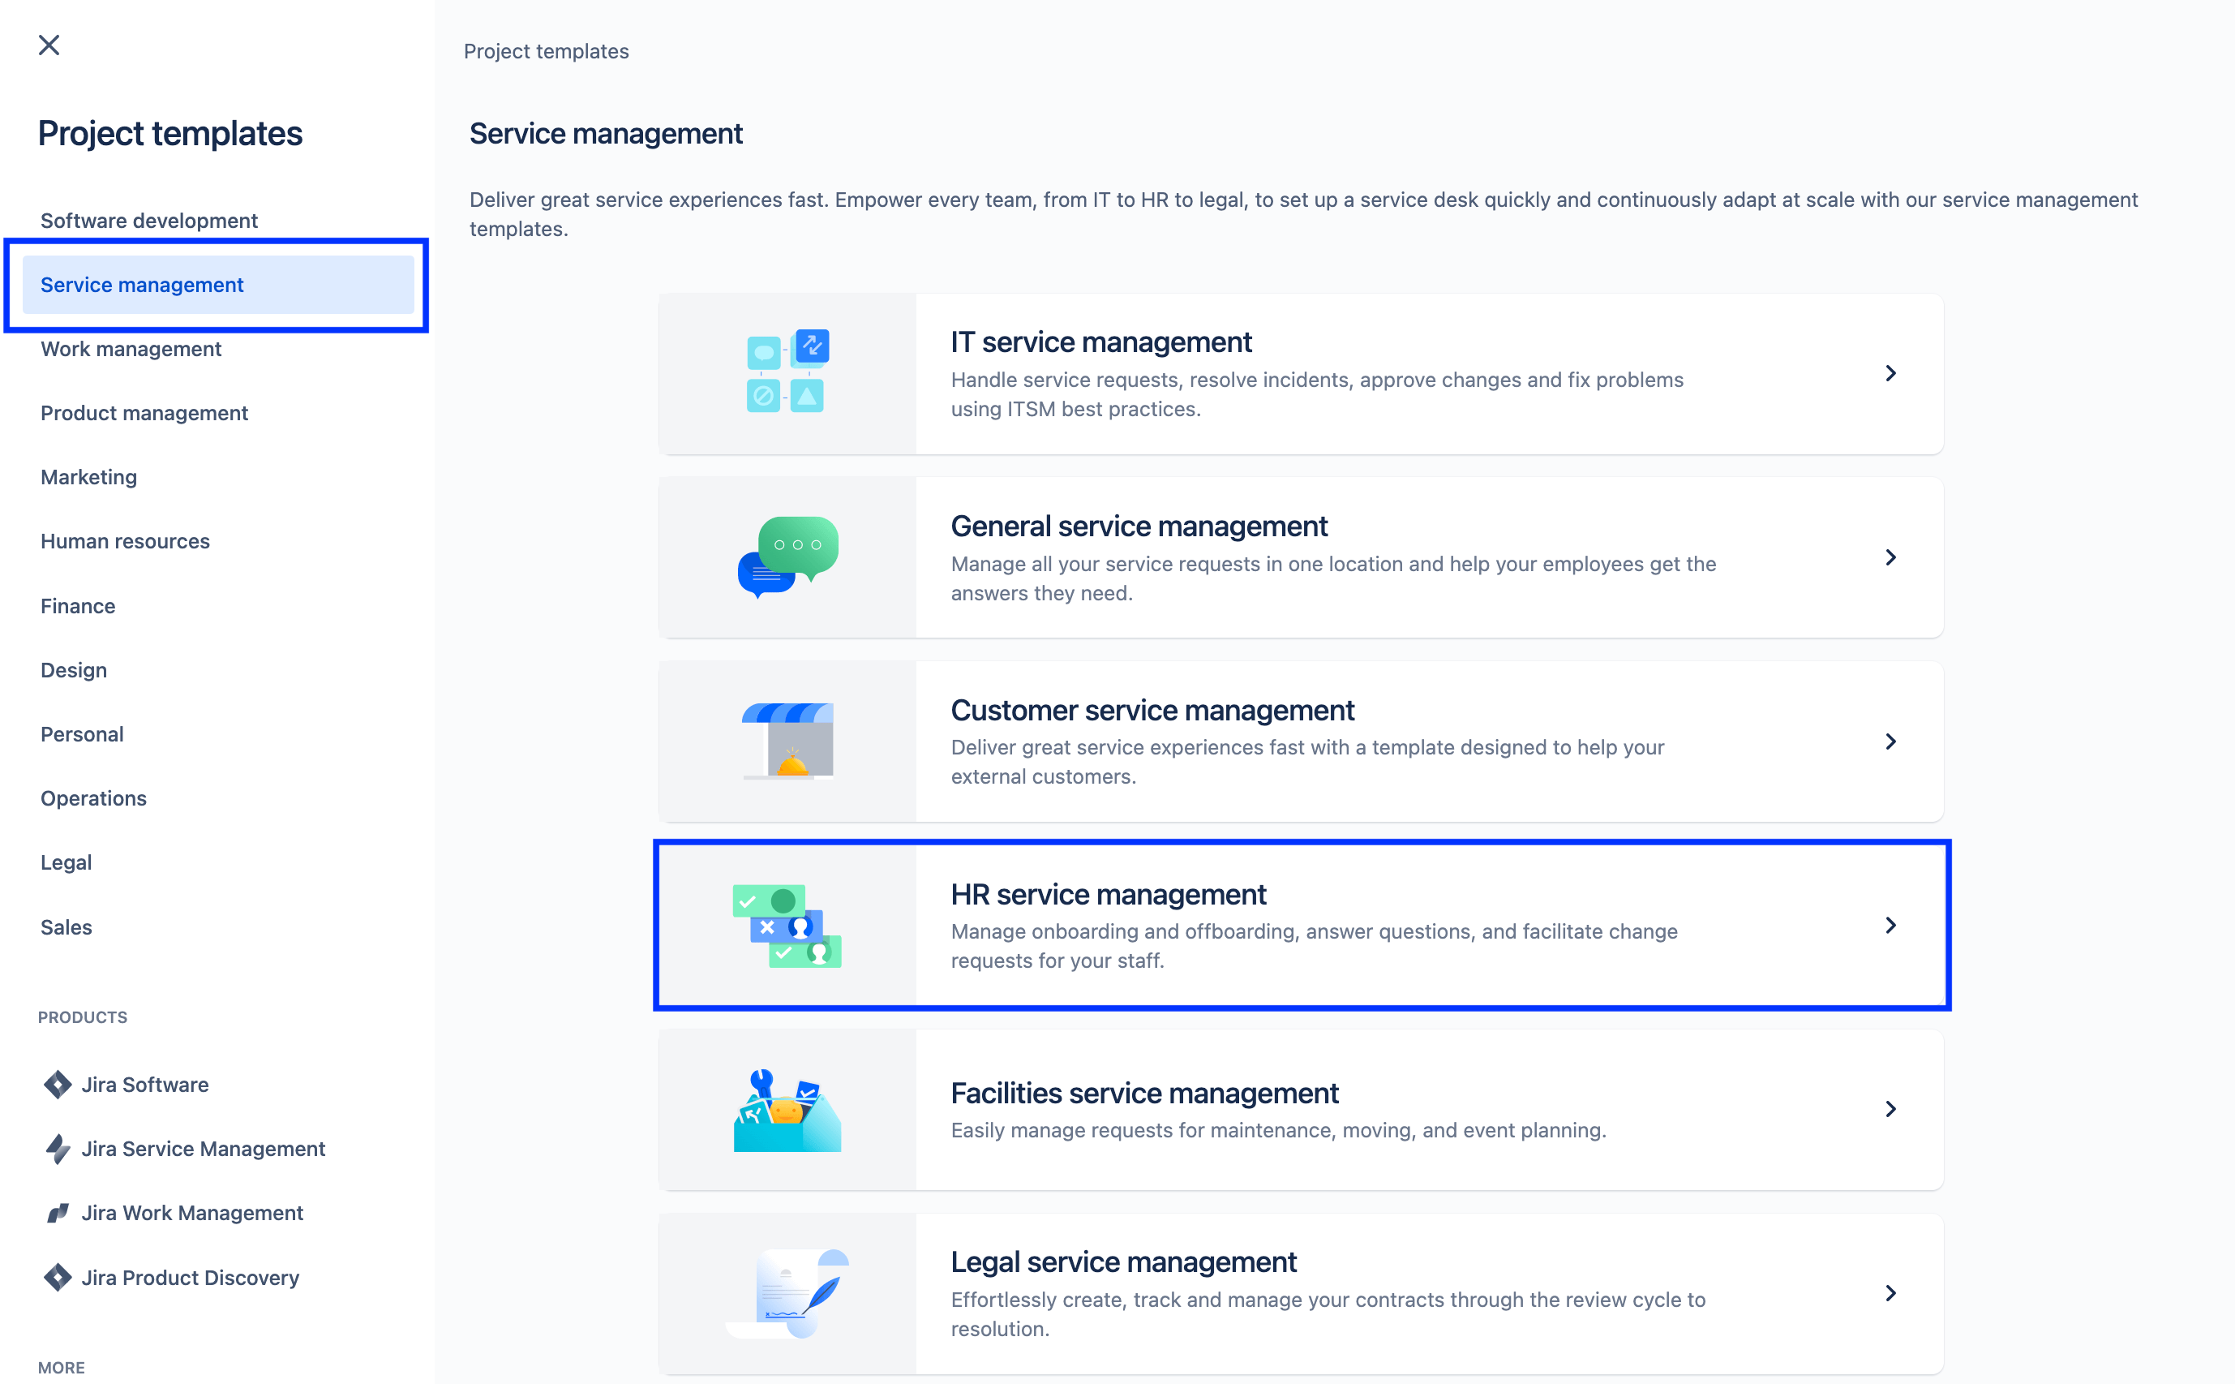Close the Project templates panel
Image resolution: width=2235 pixels, height=1384 pixels.
(46, 43)
